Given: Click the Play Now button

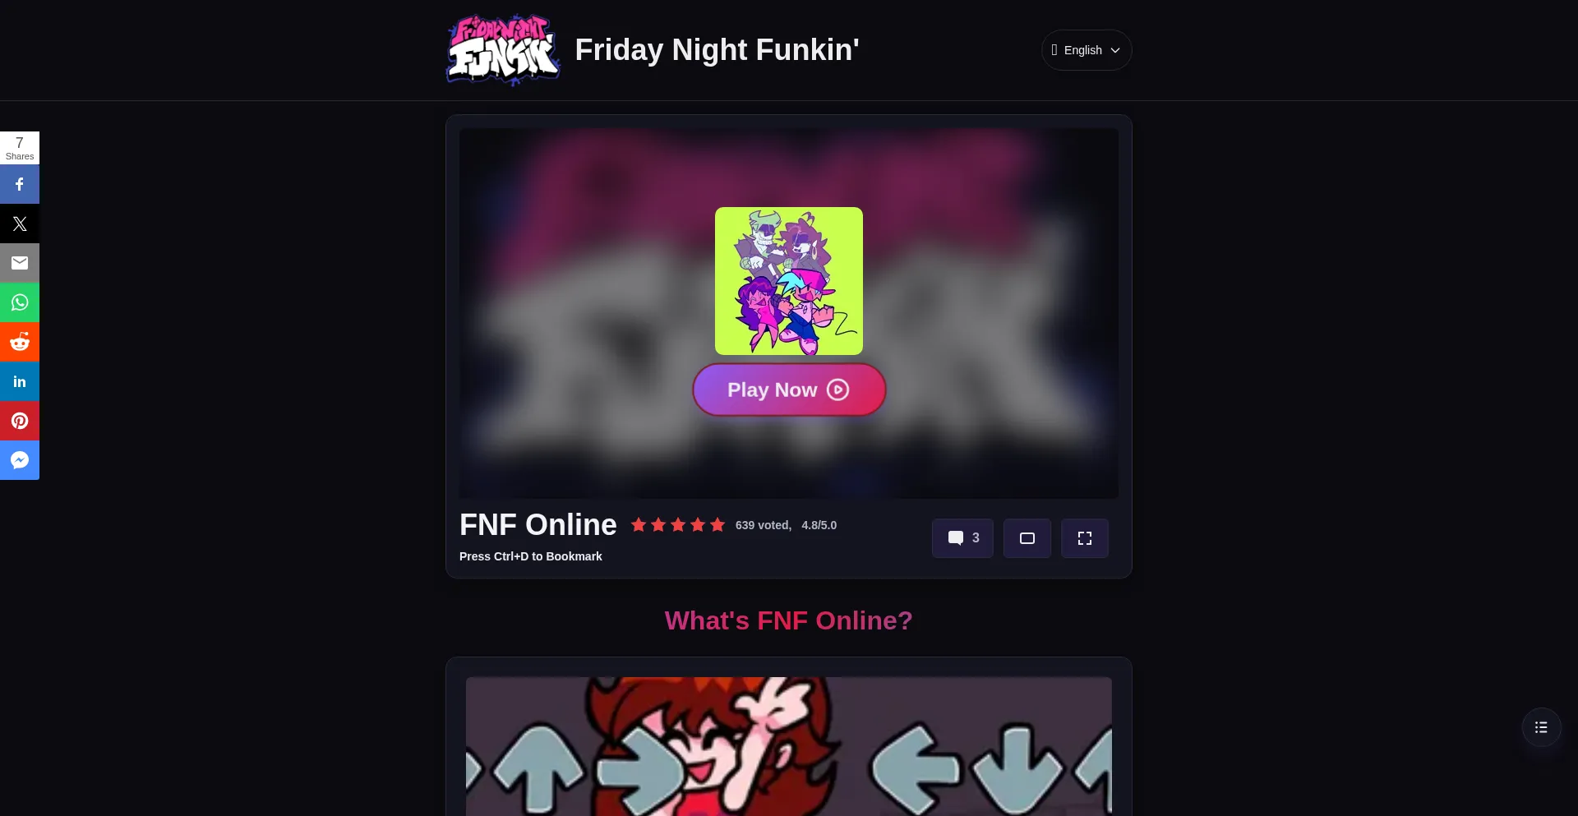Looking at the screenshot, I should click(789, 390).
